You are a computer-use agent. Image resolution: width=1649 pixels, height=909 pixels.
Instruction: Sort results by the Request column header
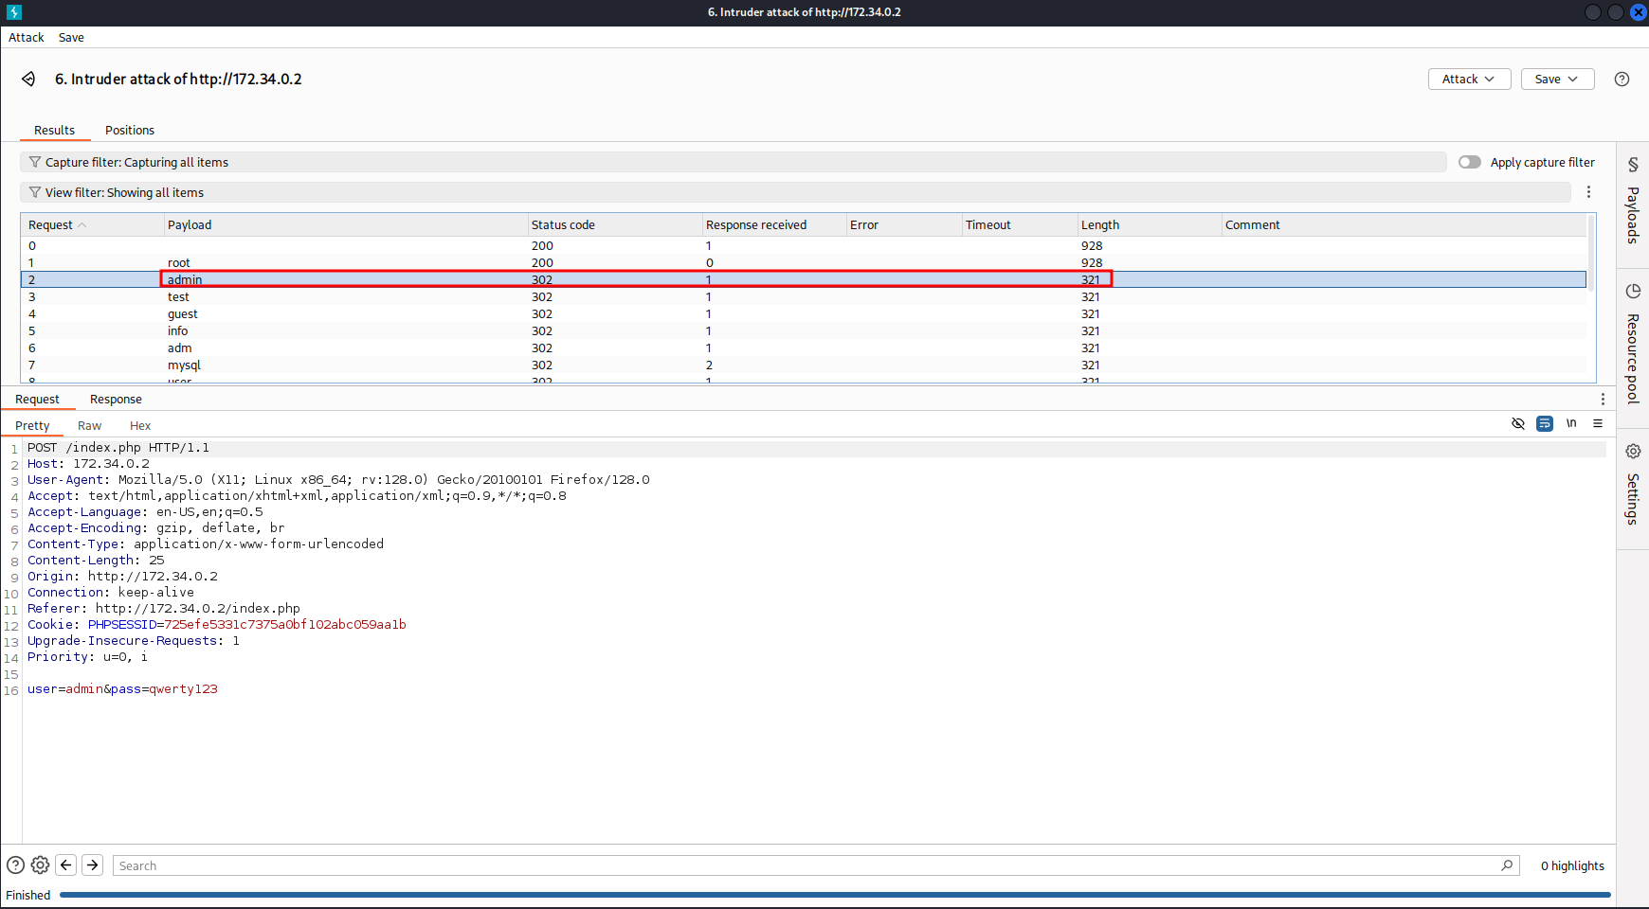coord(92,225)
